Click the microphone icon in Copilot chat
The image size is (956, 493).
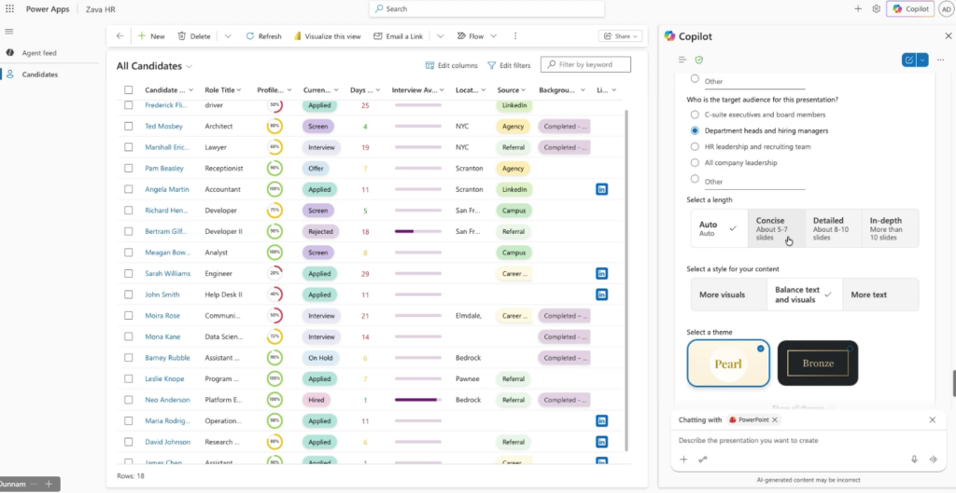(x=914, y=459)
